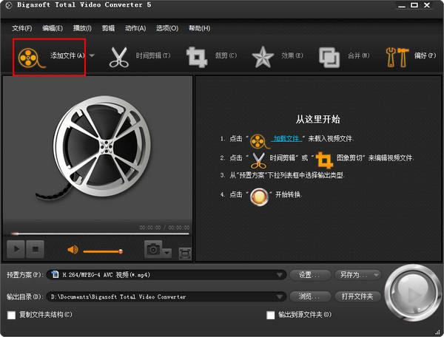Expand the 另存为 dropdown arrow
444x337 pixels.
tap(377, 274)
